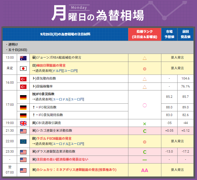Open ユーロドル link under ラガルドECB総裁
197x180 pixels.
tap(61, 144)
